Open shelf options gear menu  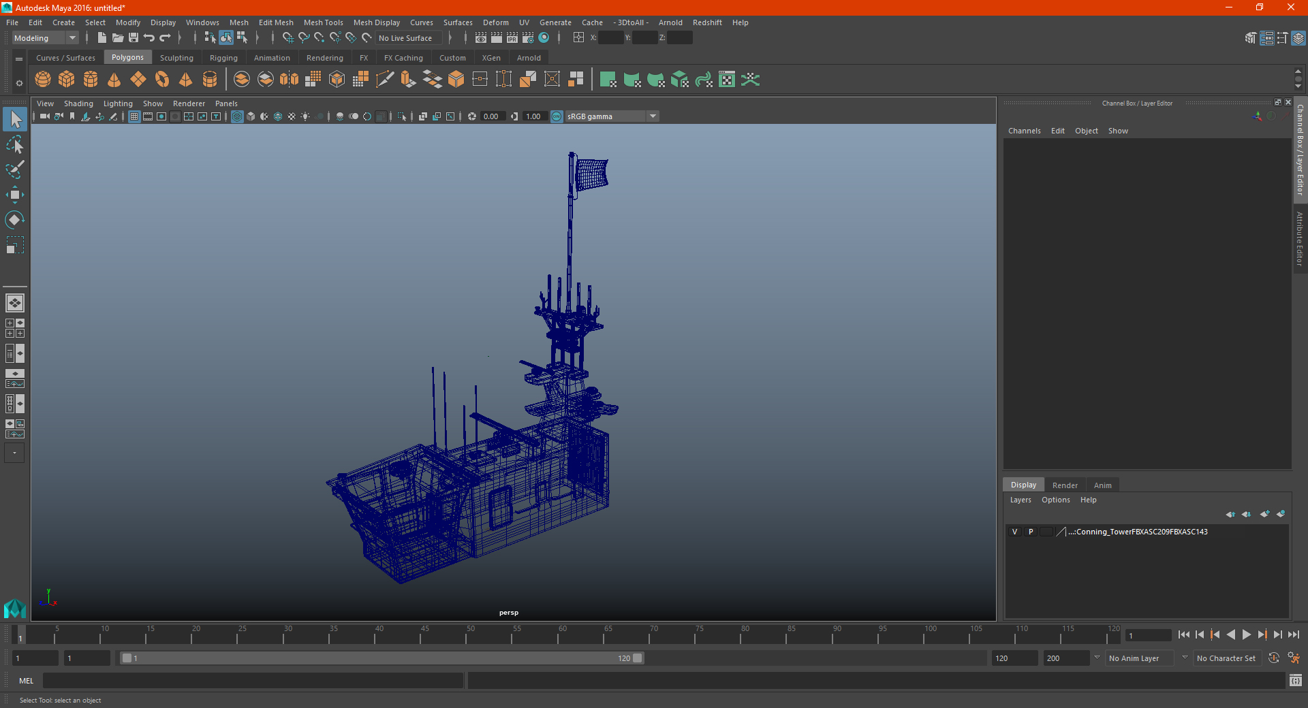(19, 83)
